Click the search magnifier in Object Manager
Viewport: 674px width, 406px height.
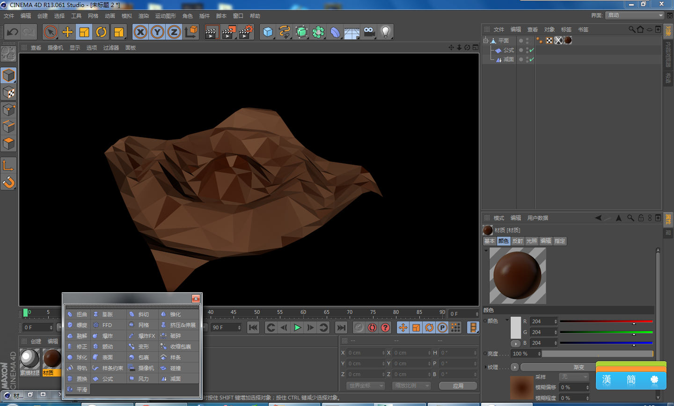(632, 29)
